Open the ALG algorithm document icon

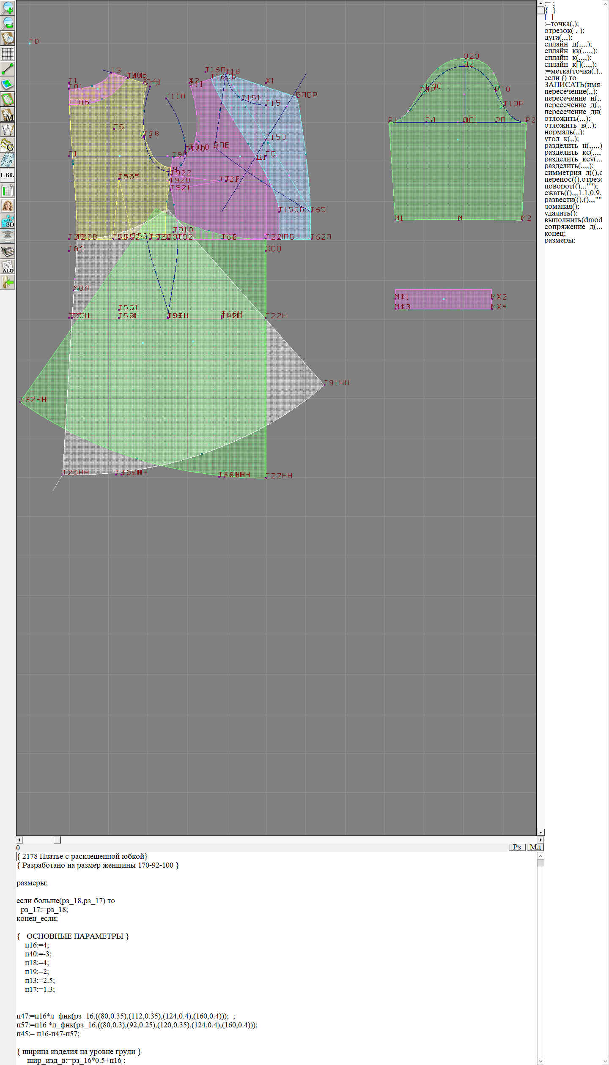click(8, 267)
